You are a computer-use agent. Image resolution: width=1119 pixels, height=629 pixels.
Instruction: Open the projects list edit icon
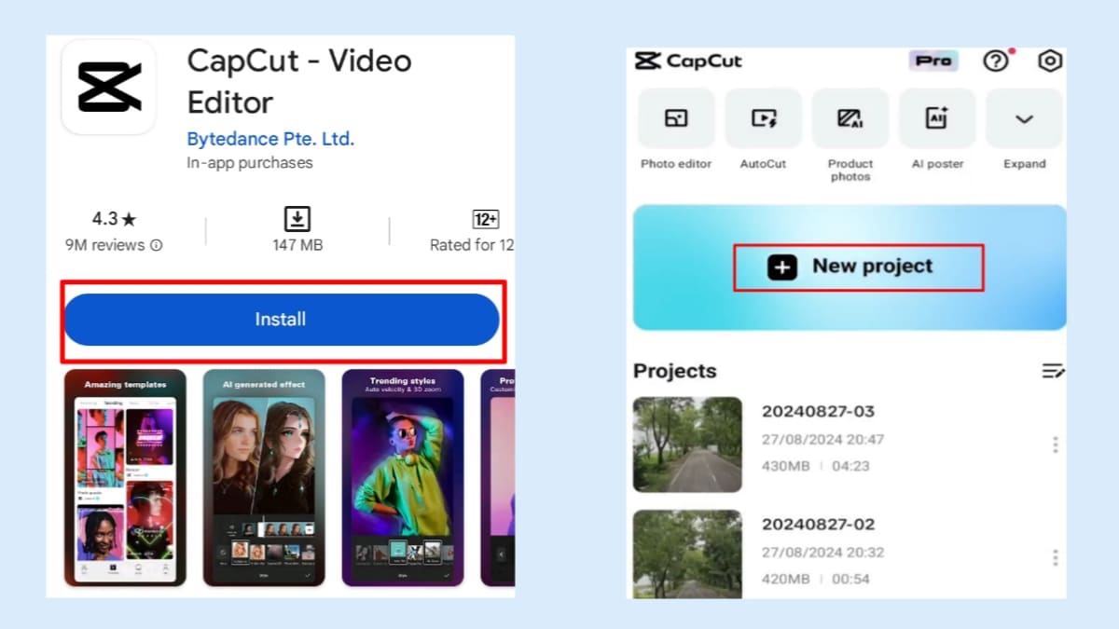pos(1053,371)
